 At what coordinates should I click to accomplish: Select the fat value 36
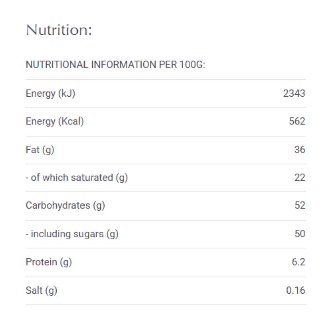point(300,150)
